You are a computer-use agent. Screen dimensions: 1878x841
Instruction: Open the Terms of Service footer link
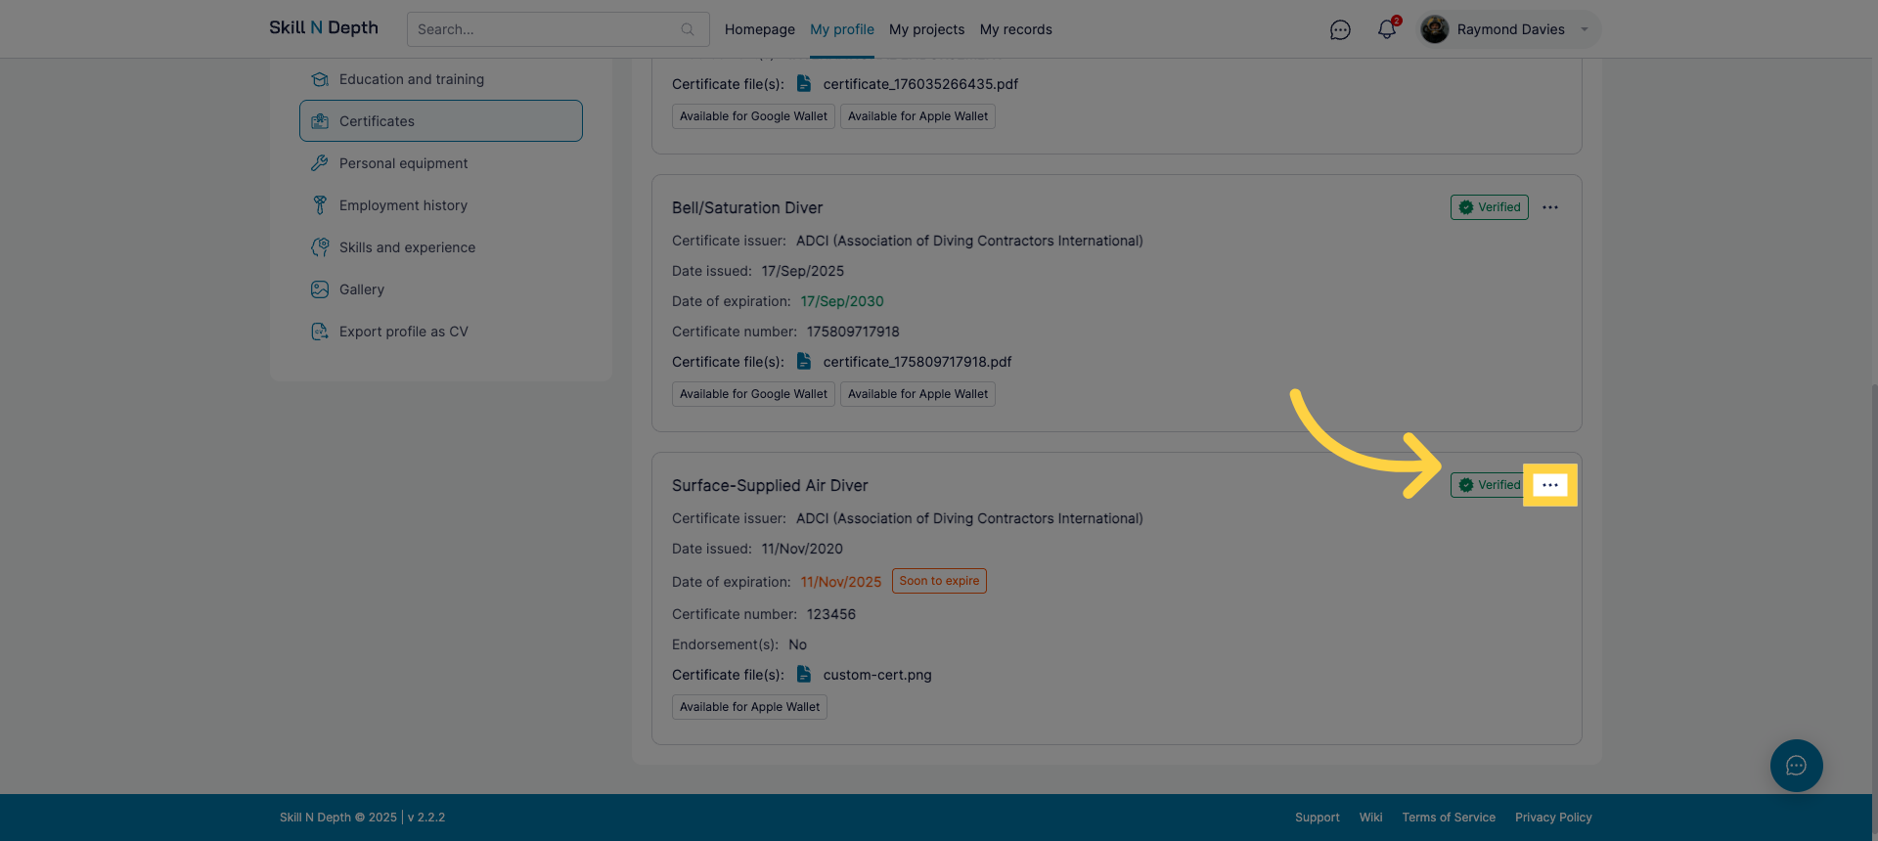point(1449,818)
